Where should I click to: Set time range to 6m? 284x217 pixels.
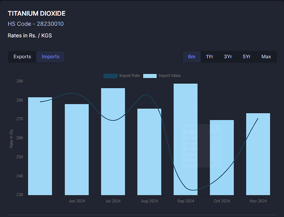192,57
